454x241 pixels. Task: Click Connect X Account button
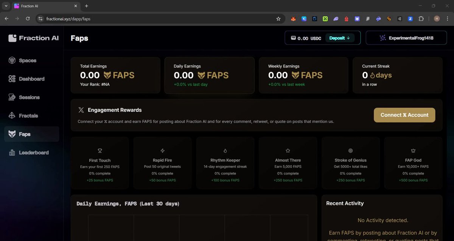tap(404, 115)
